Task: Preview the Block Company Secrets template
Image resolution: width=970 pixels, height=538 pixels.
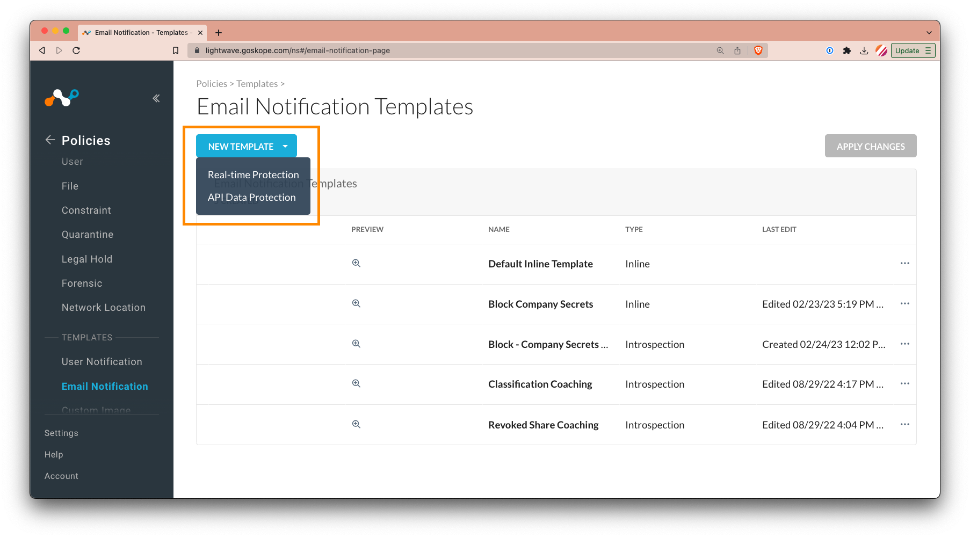Action: click(356, 303)
